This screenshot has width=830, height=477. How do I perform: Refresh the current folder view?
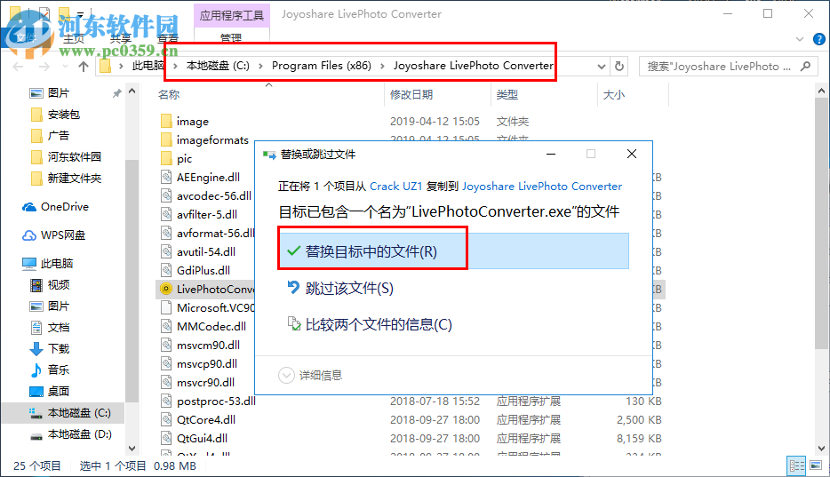(619, 66)
